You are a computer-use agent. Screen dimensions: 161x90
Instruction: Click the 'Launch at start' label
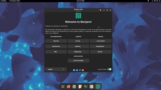click(102, 69)
